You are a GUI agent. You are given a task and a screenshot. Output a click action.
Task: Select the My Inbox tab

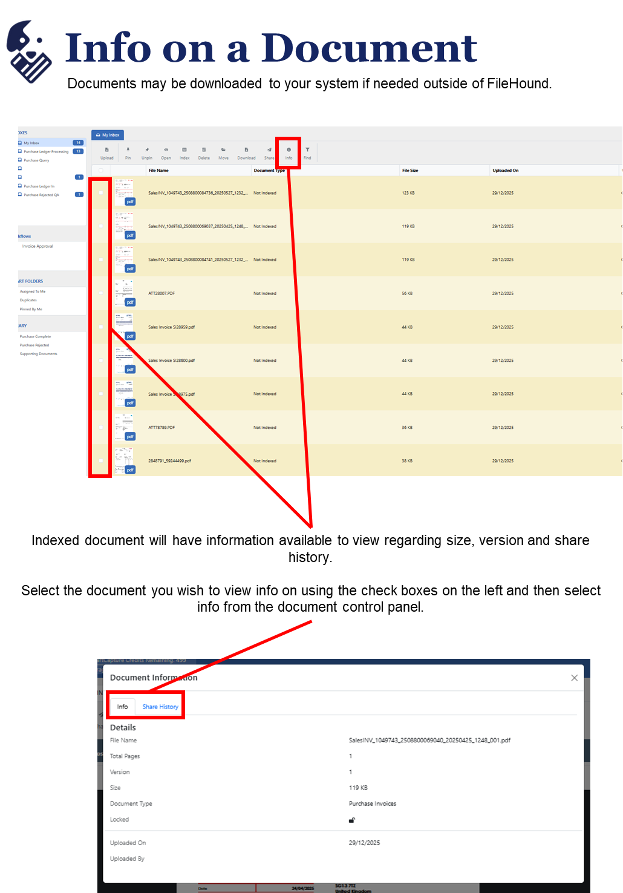tap(108, 135)
